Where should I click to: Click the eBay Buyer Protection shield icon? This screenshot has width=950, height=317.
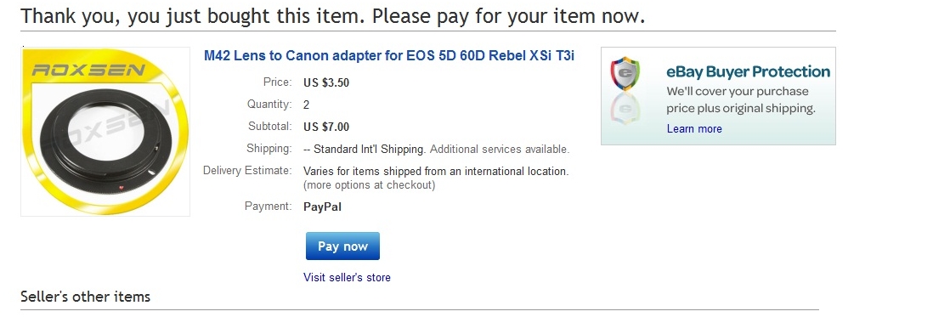pyautogui.click(x=625, y=75)
